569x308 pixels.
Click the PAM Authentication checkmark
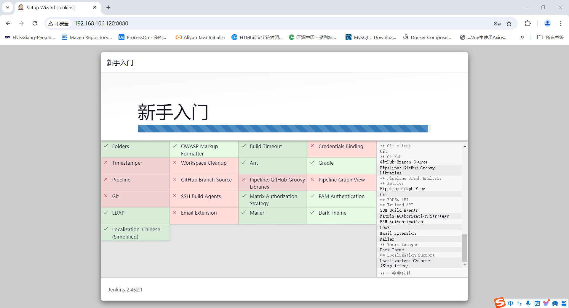[x=312, y=196]
